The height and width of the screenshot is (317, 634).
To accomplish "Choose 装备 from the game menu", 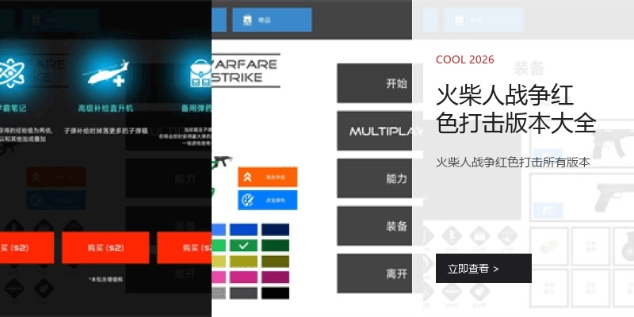I will pyautogui.click(x=374, y=226).
